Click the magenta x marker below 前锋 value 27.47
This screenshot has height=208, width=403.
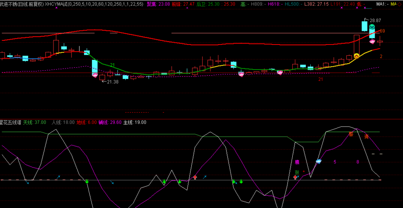tap(187, 8)
